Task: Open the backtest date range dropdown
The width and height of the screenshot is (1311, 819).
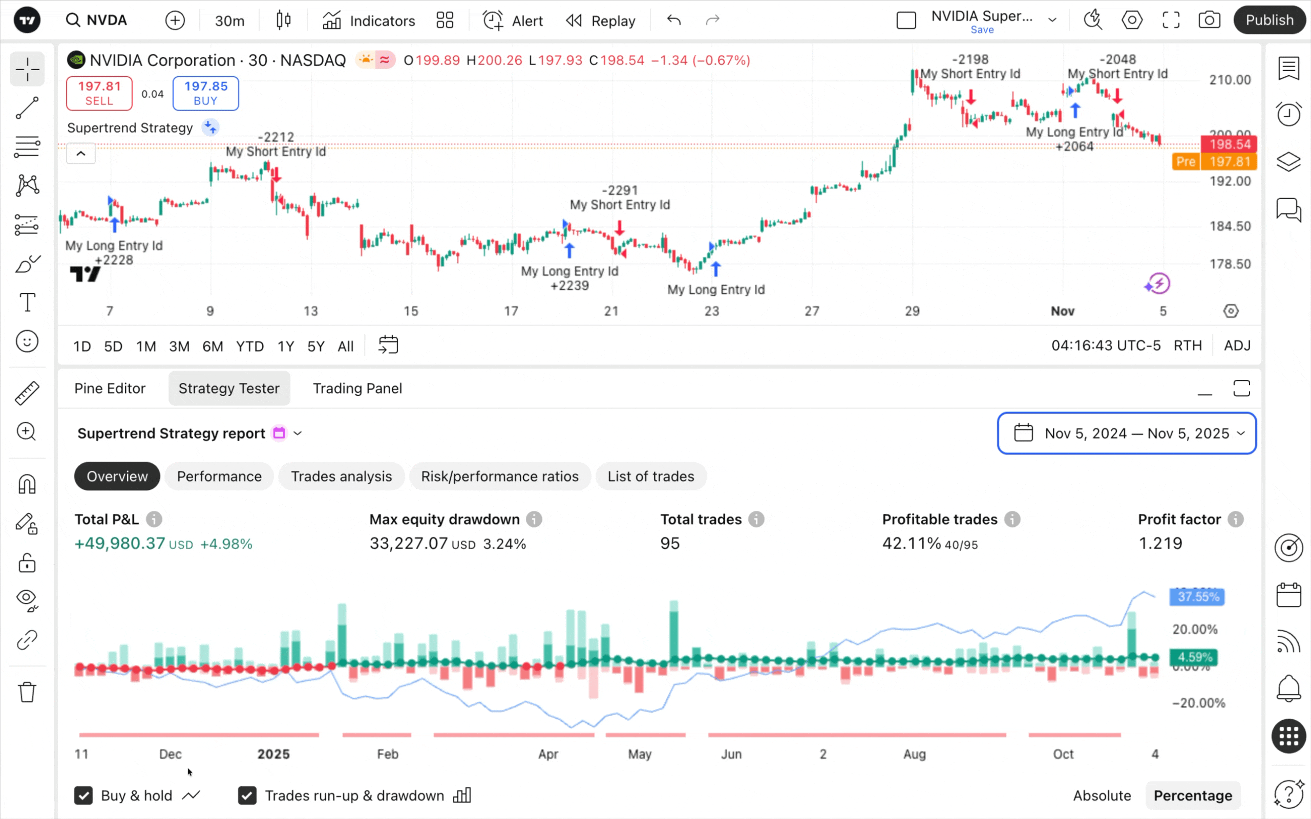Action: tap(1126, 434)
